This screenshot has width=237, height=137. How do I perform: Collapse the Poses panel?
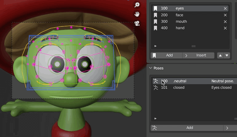click(x=151, y=68)
